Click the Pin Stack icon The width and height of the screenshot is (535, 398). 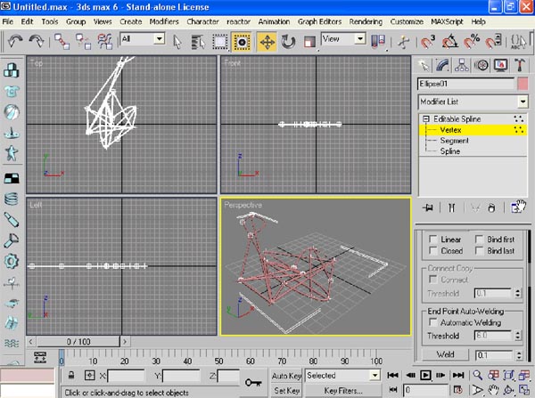click(428, 207)
